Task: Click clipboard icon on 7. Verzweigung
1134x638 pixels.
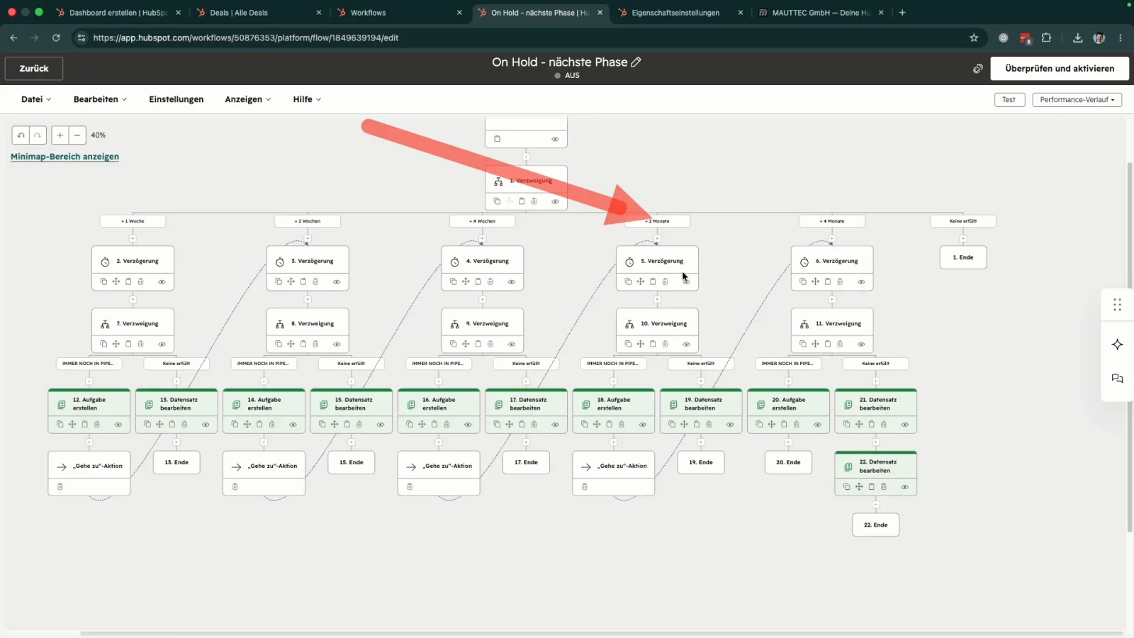Action: click(128, 344)
